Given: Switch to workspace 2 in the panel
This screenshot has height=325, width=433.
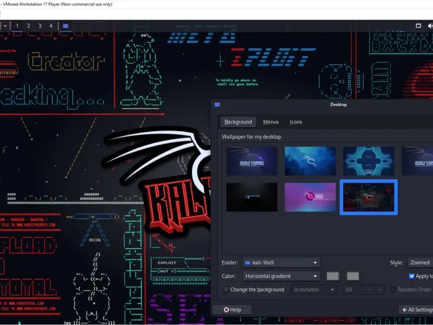Looking at the screenshot, I should [x=29, y=26].
